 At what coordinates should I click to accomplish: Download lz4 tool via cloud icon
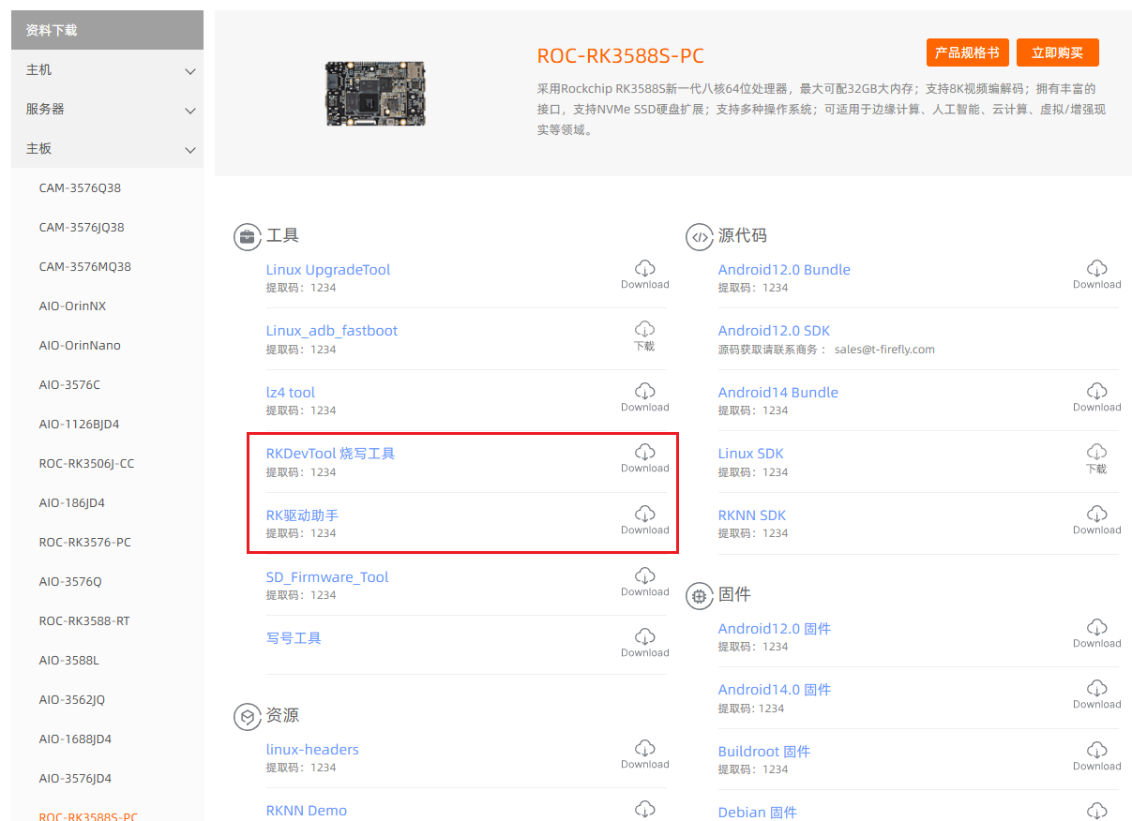[645, 392]
